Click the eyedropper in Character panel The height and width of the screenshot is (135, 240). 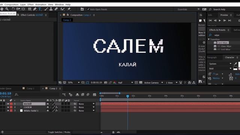pos(235,64)
